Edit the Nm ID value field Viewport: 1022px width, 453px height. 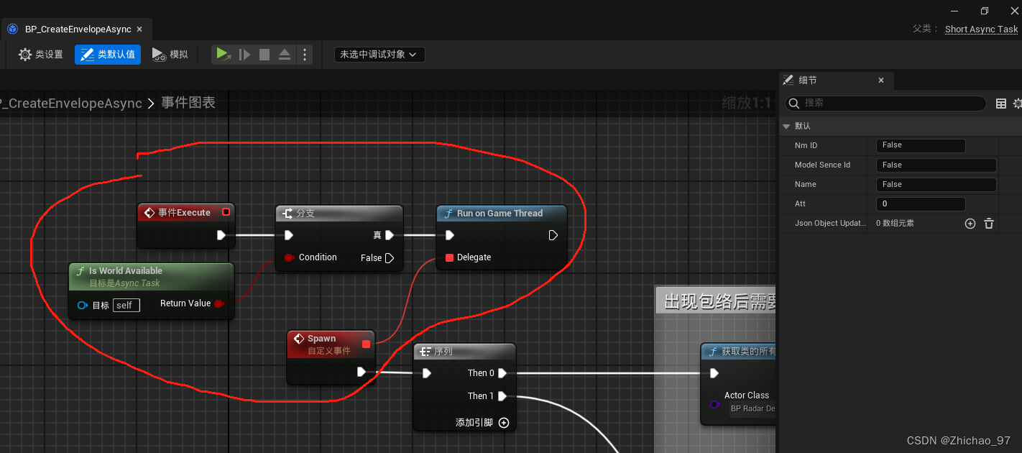pyautogui.click(x=920, y=145)
